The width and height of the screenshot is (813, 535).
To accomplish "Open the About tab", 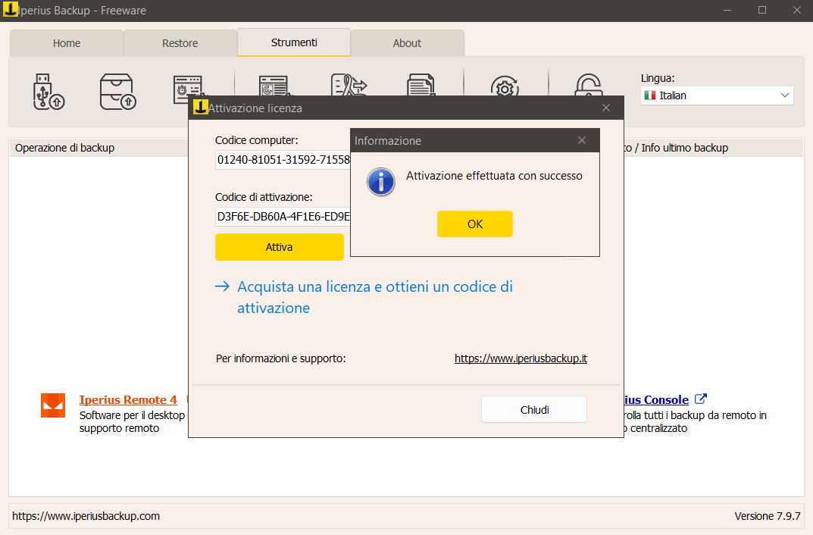I will tap(407, 43).
